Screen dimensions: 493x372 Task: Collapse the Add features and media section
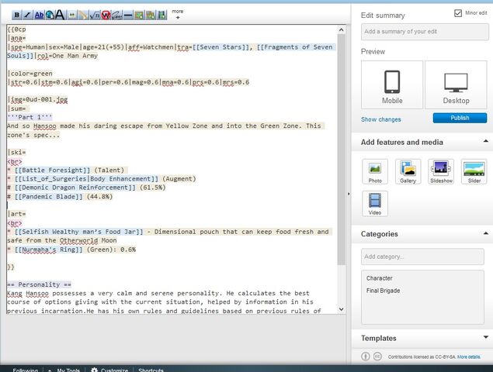coord(486,141)
